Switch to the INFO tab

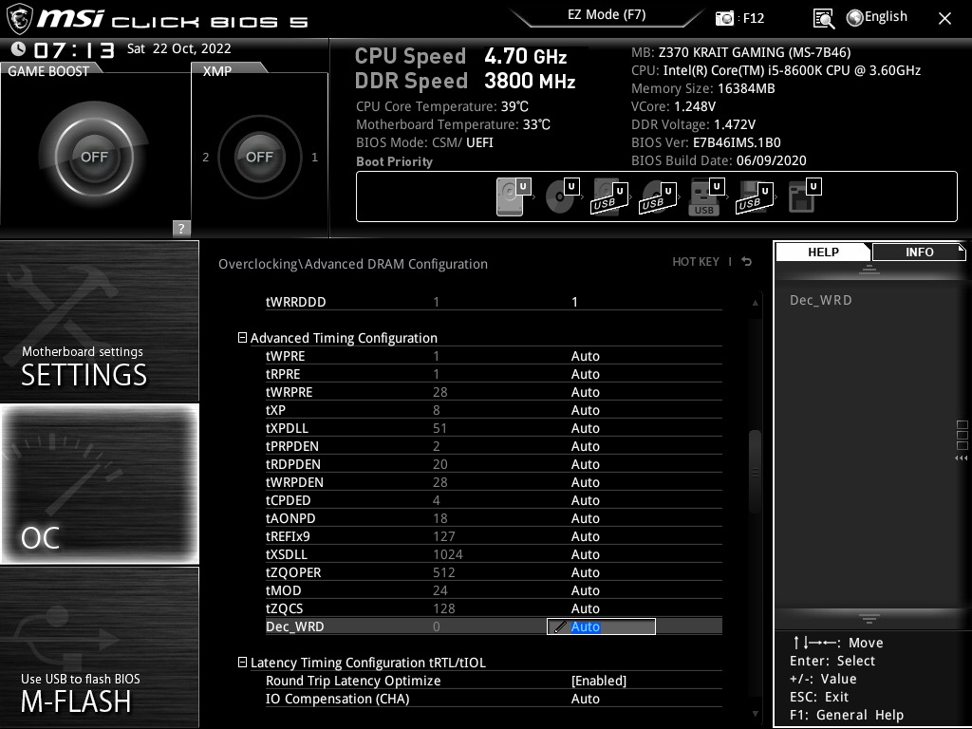coord(919,252)
